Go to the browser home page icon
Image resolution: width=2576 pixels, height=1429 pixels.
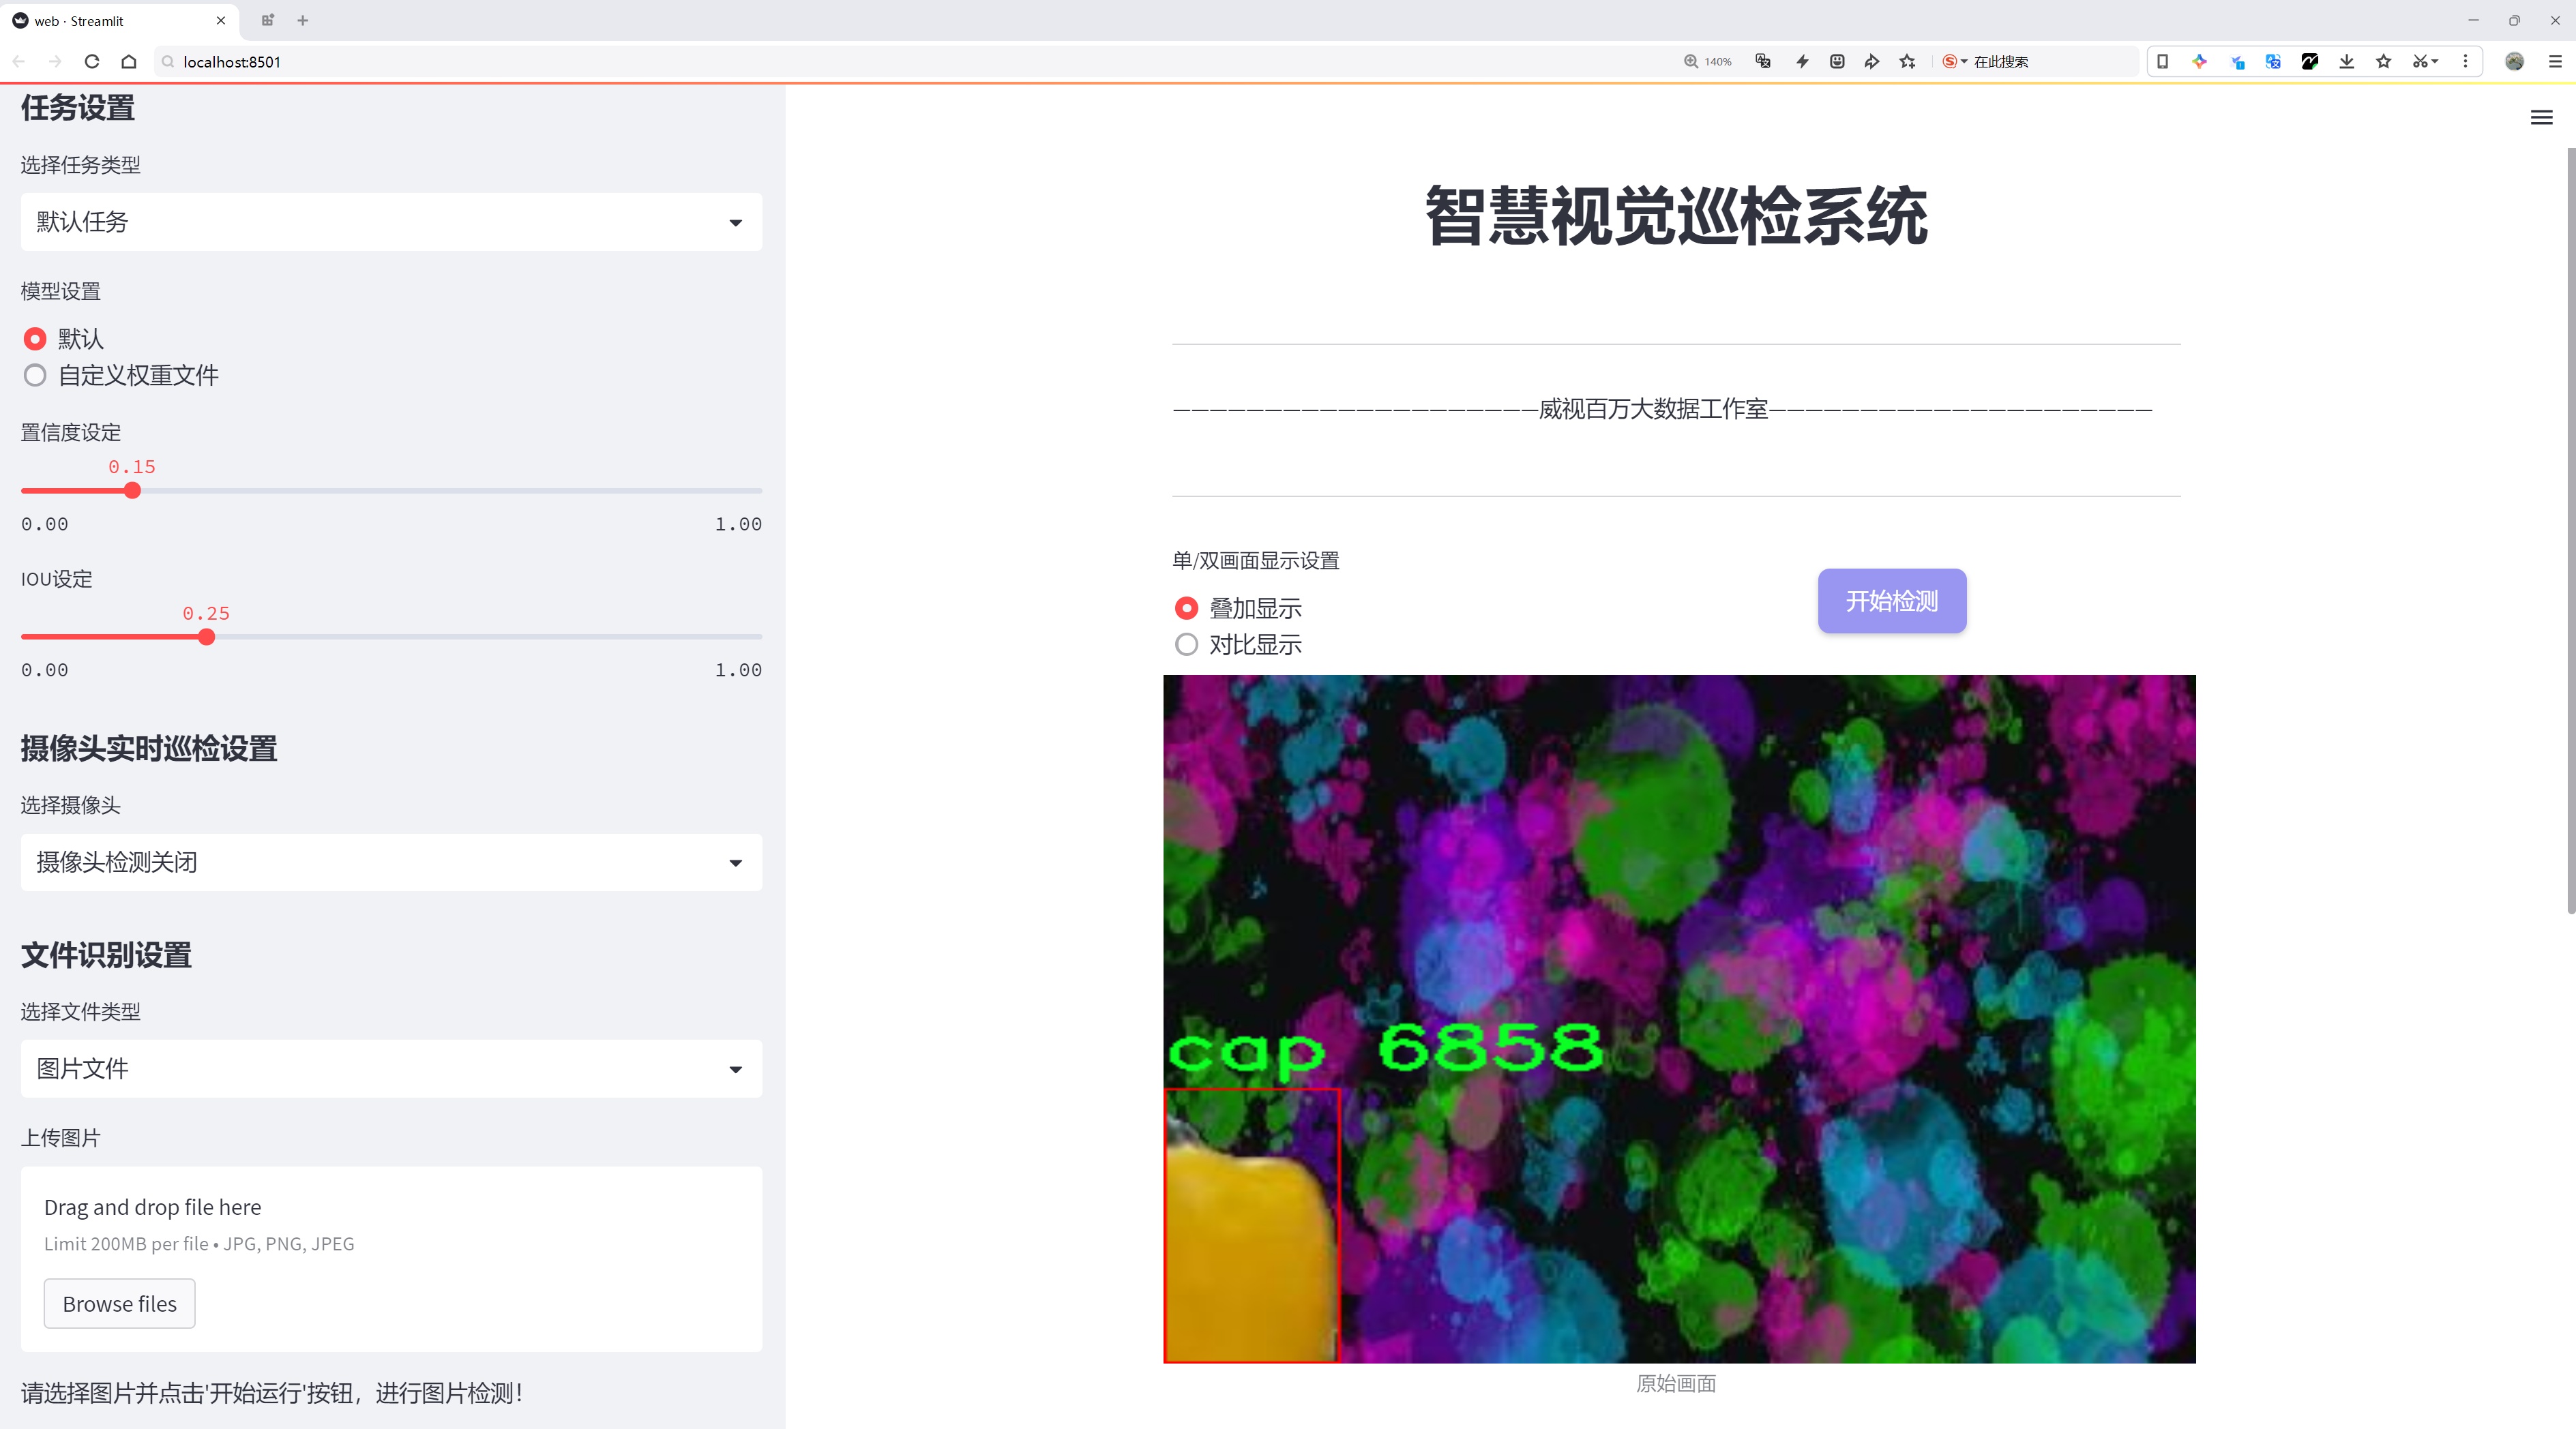click(129, 61)
